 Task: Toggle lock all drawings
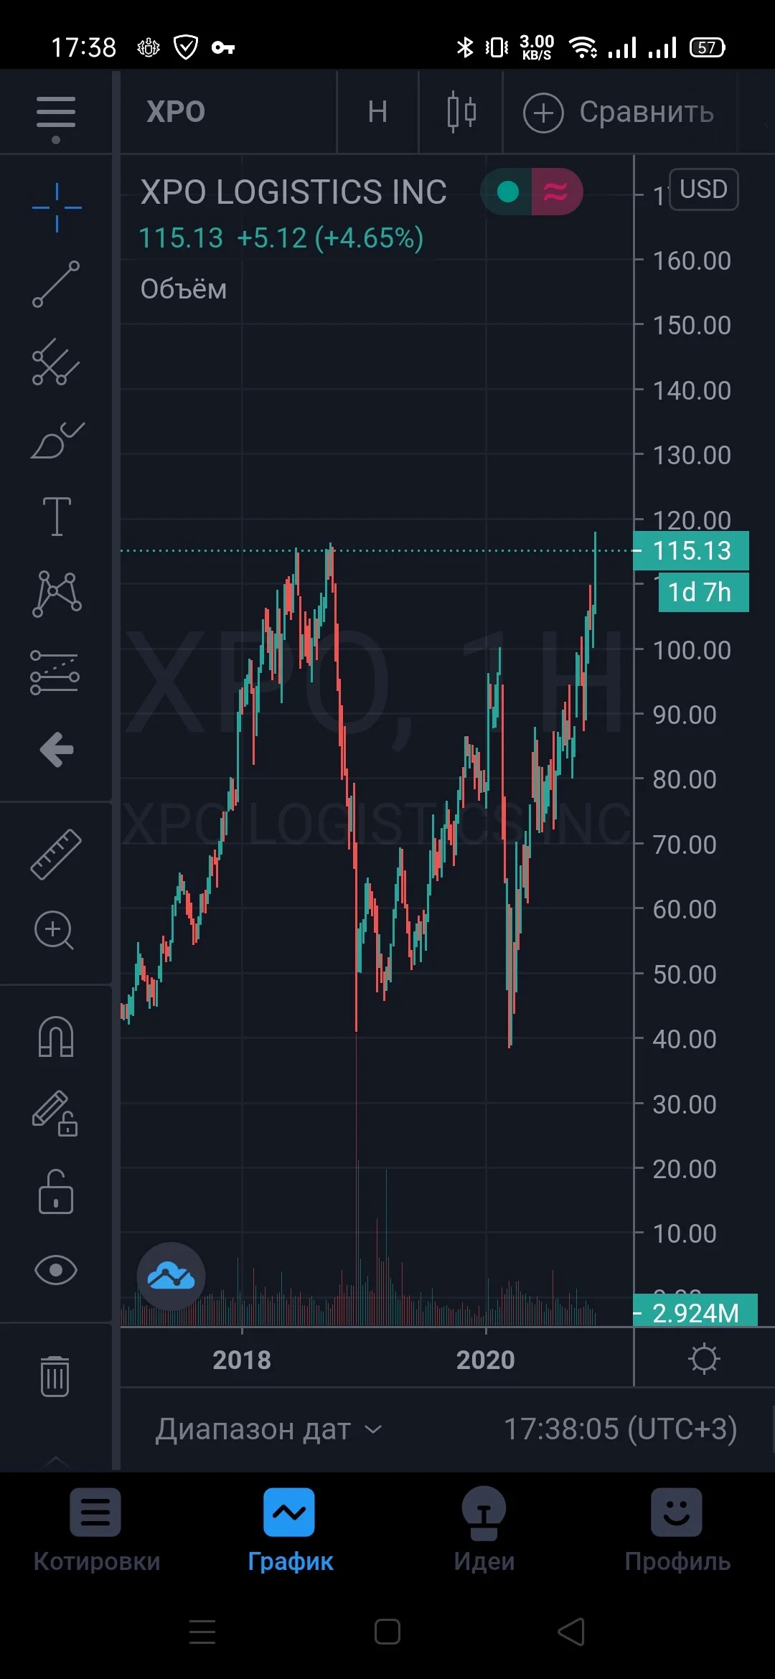(x=56, y=1192)
